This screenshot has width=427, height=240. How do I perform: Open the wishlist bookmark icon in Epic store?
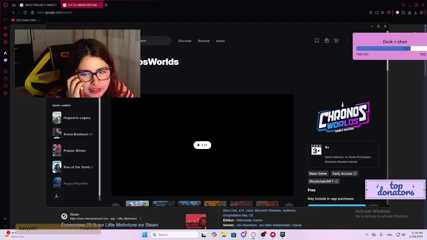point(317,41)
